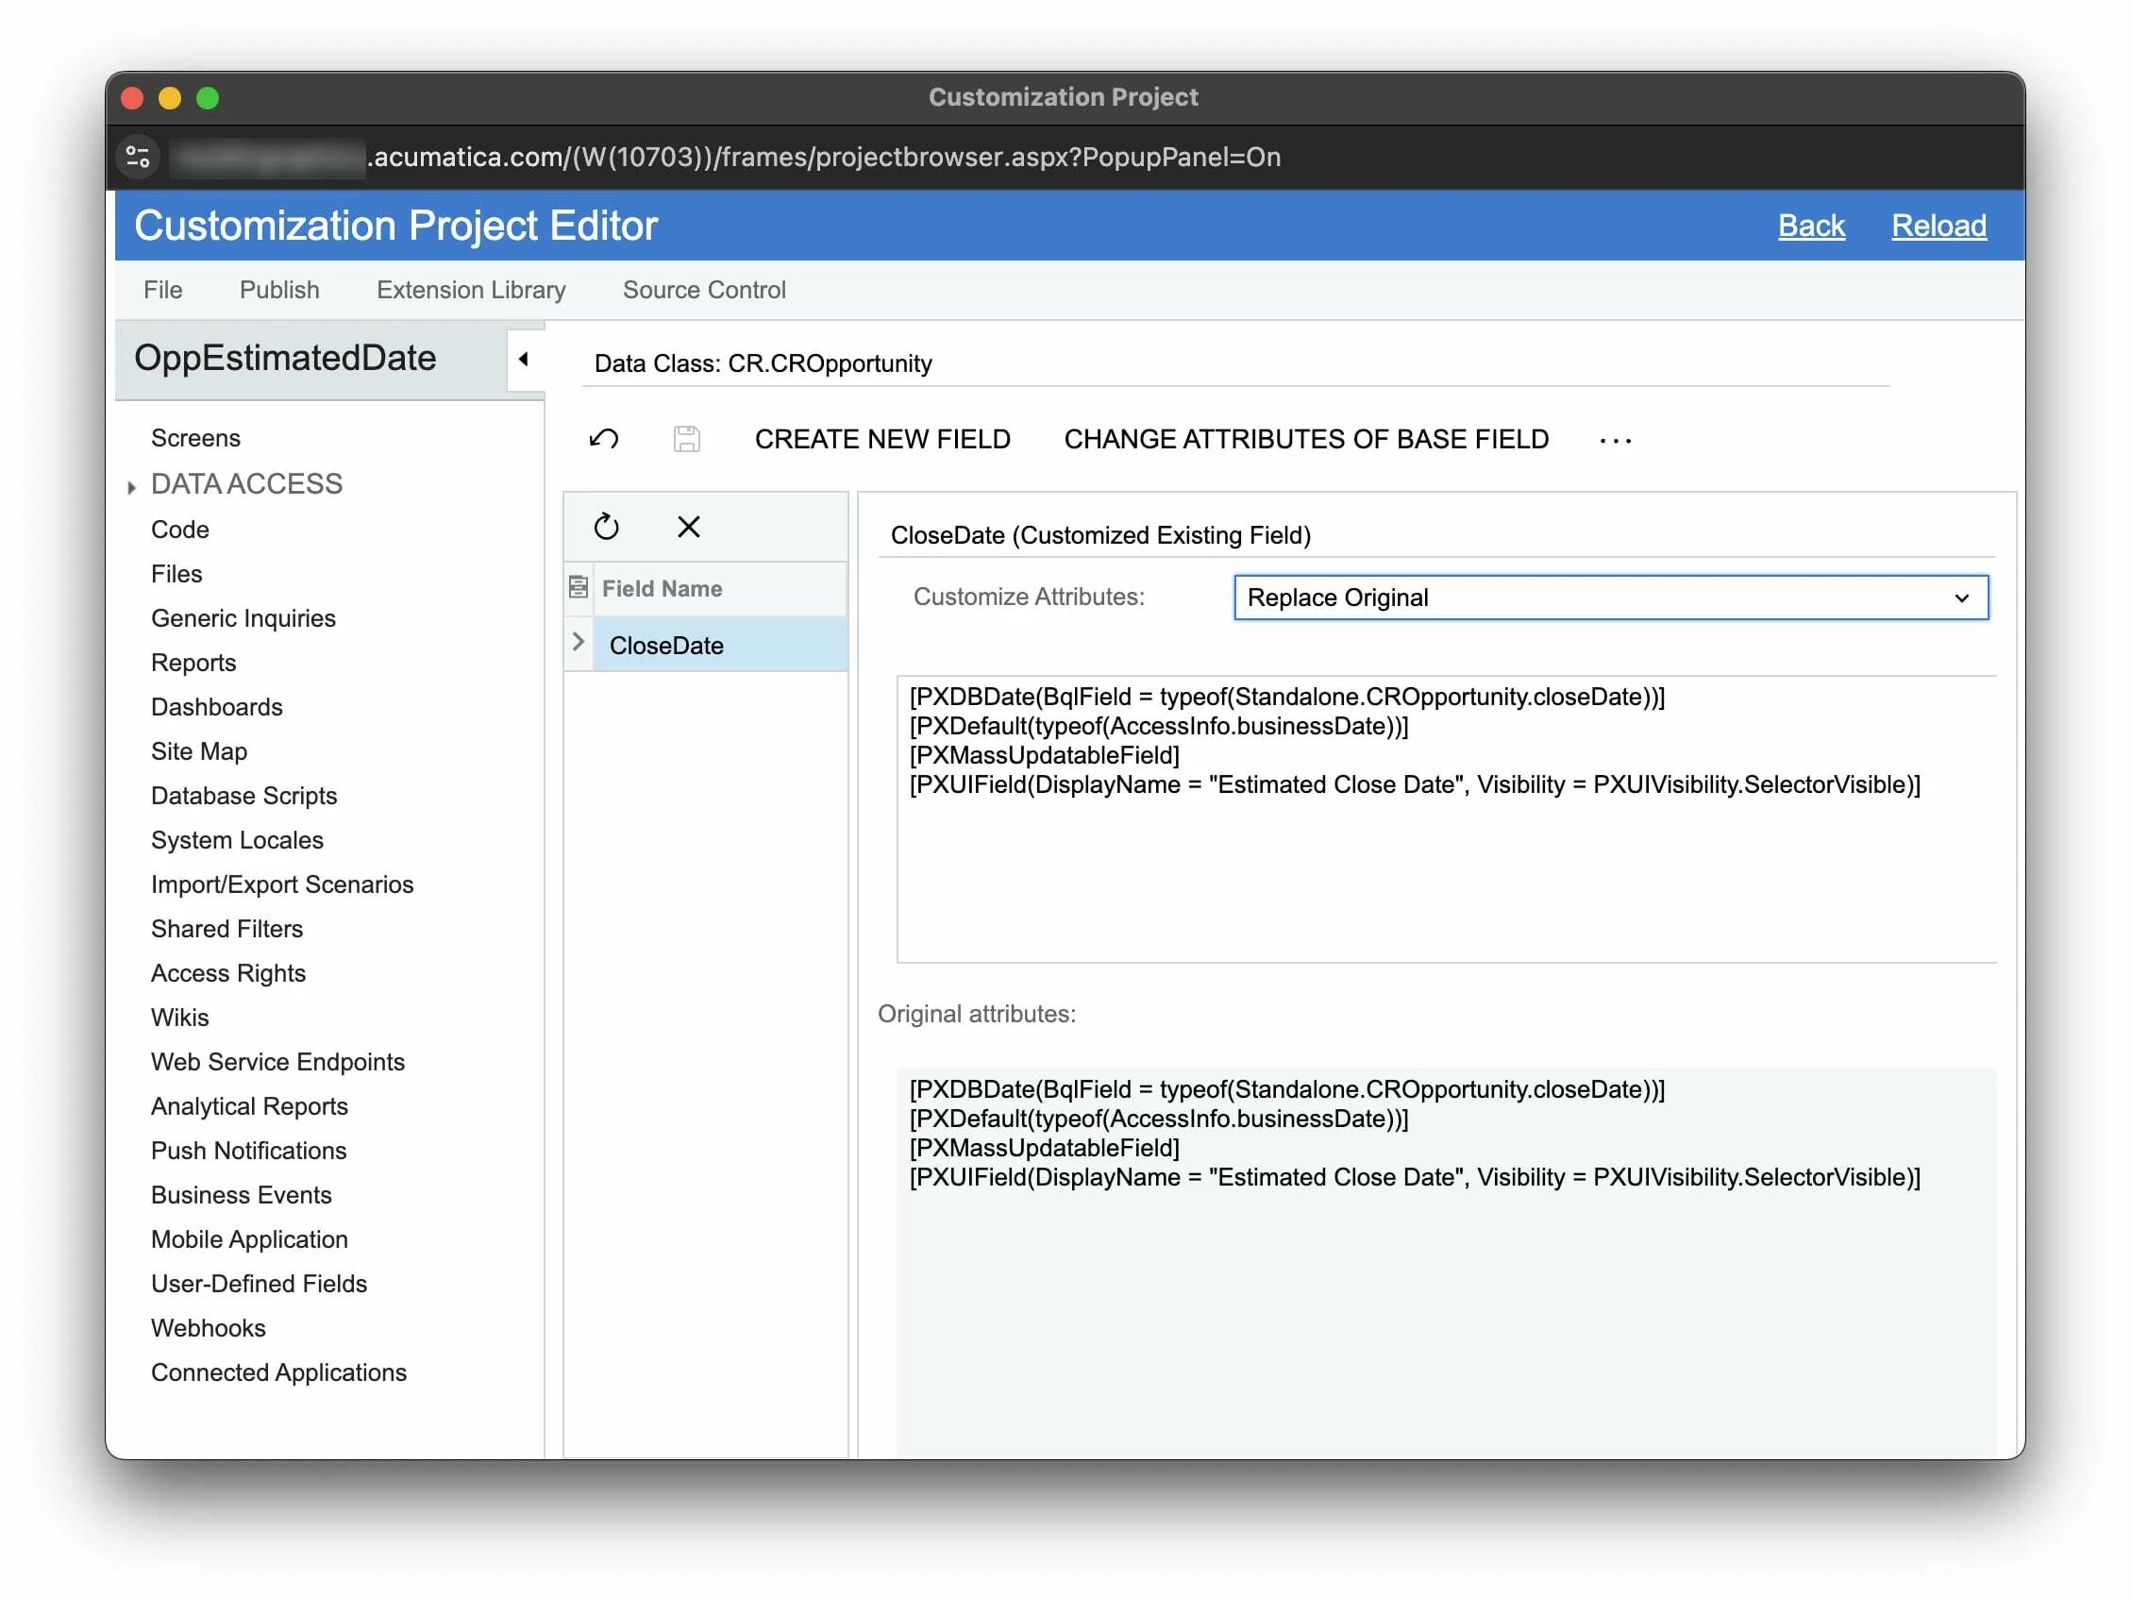Expand the DATA ACCESS tree node
Image resolution: width=2131 pixels, height=1599 pixels.
[x=132, y=487]
